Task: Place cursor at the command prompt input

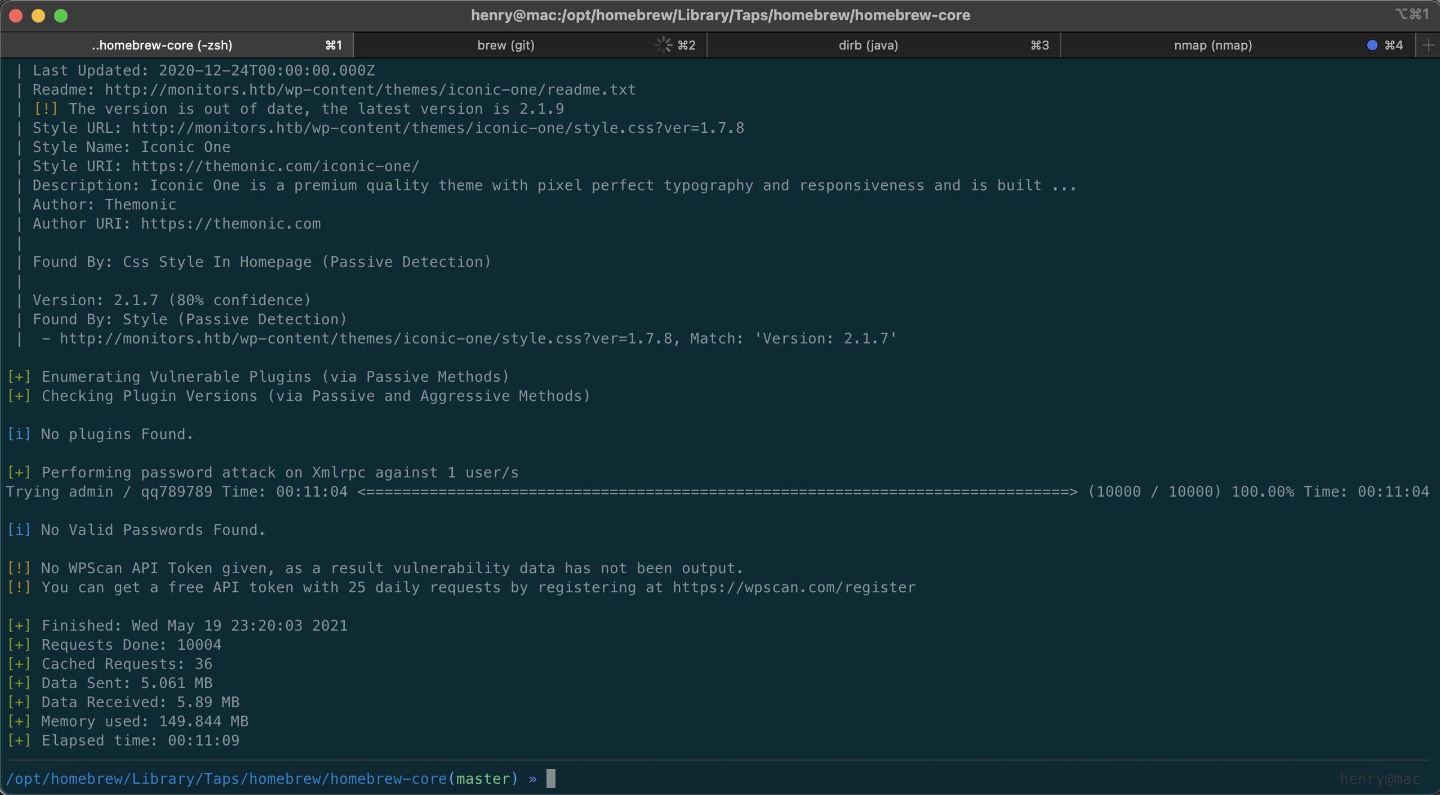Action: click(x=551, y=779)
